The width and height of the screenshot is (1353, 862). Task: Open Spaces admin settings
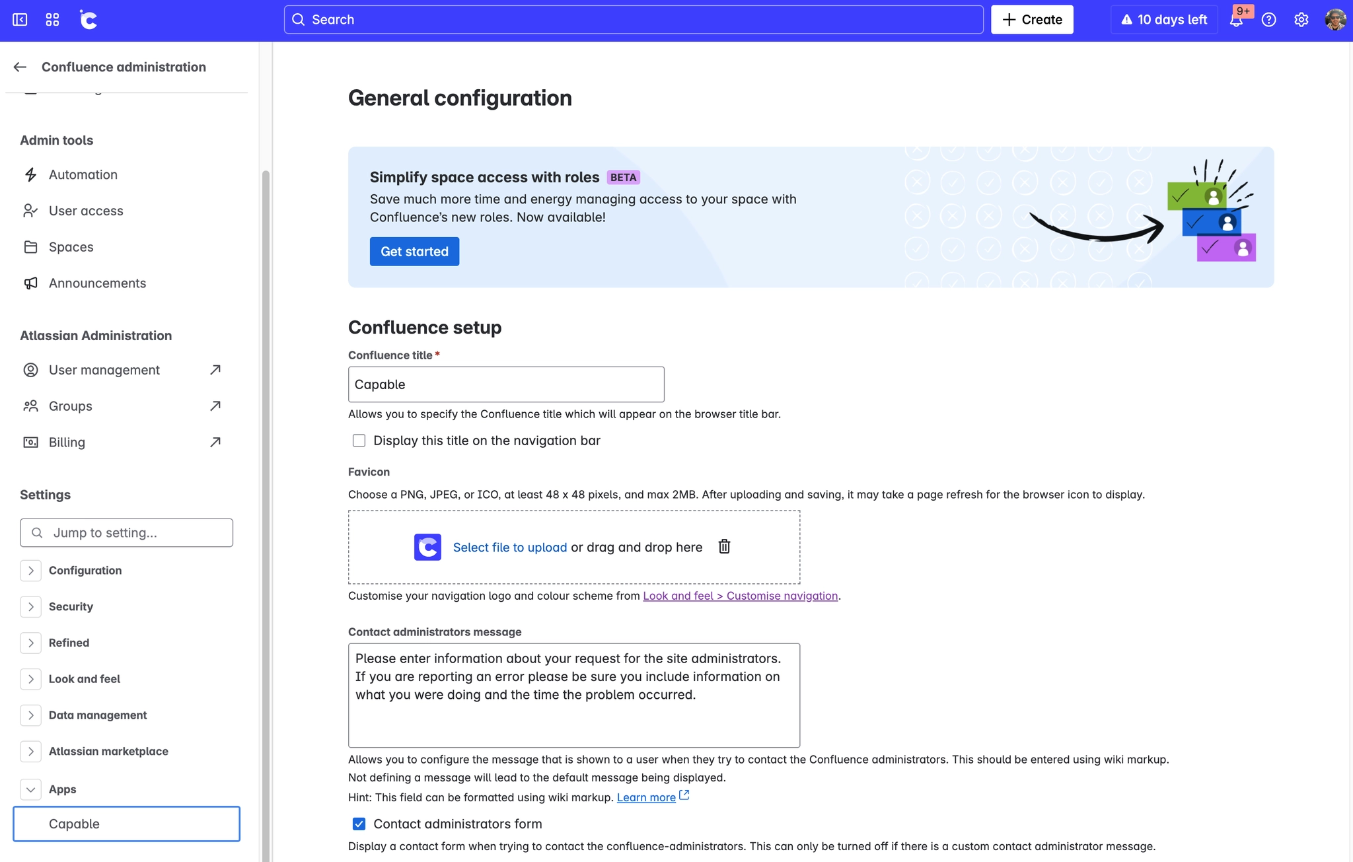pos(70,246)
